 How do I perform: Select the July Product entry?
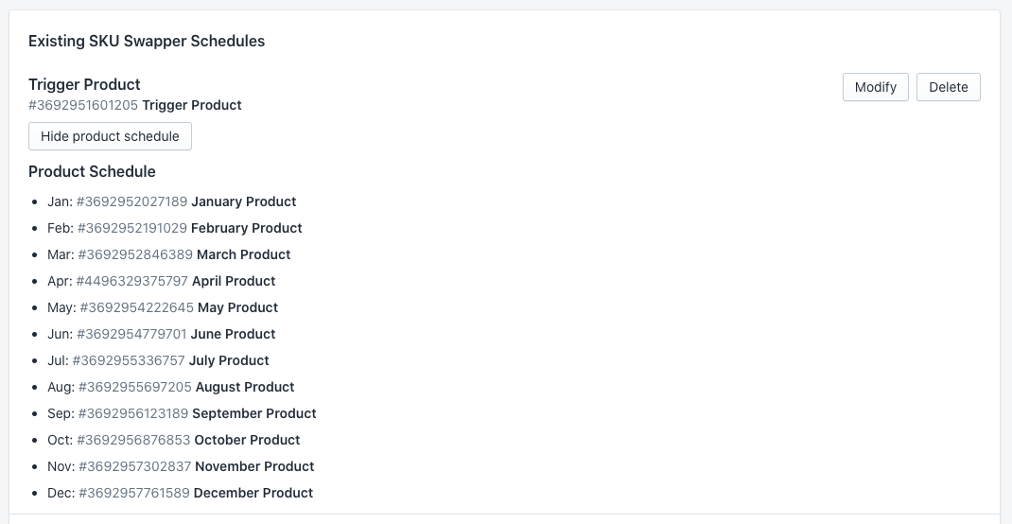[x=229, y=360]
